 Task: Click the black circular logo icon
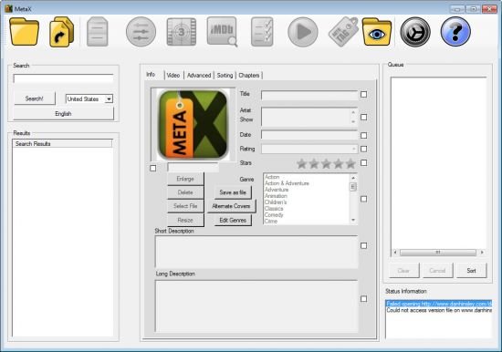click(x=415, y=32)
